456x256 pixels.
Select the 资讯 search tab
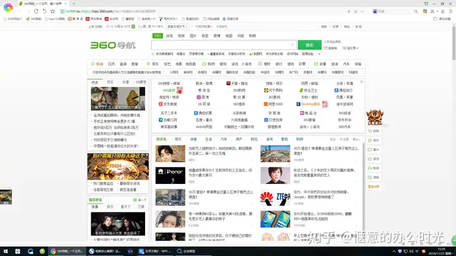(x=169, y=35)
